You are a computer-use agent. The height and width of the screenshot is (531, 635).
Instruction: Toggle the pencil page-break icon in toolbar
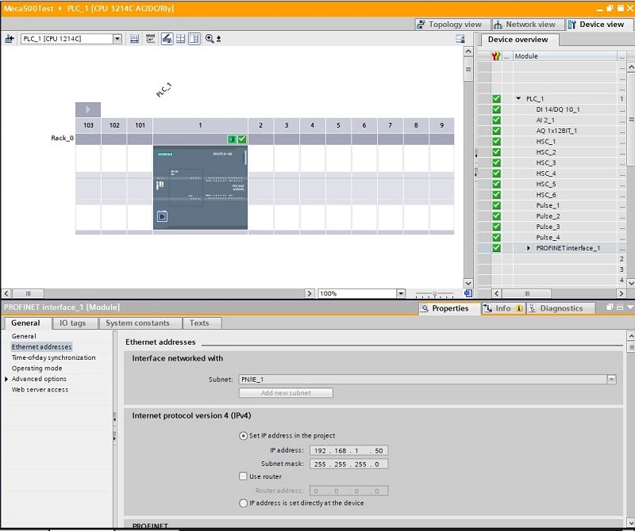[167, 39]
